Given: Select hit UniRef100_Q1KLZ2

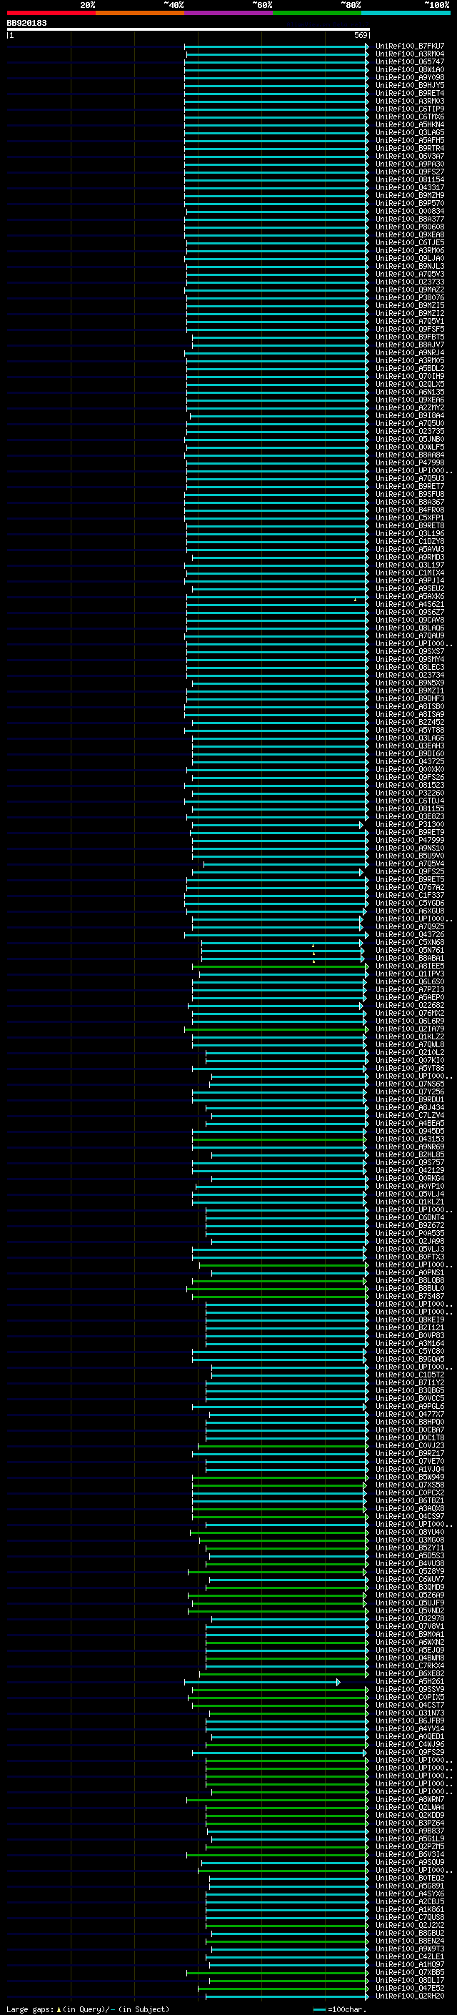Looking at the screenshot, I should click(x=409, y=1036).
